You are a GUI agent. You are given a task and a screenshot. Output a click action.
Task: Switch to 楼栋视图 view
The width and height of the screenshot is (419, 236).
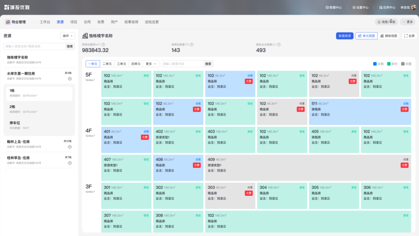tap(389, 36)
